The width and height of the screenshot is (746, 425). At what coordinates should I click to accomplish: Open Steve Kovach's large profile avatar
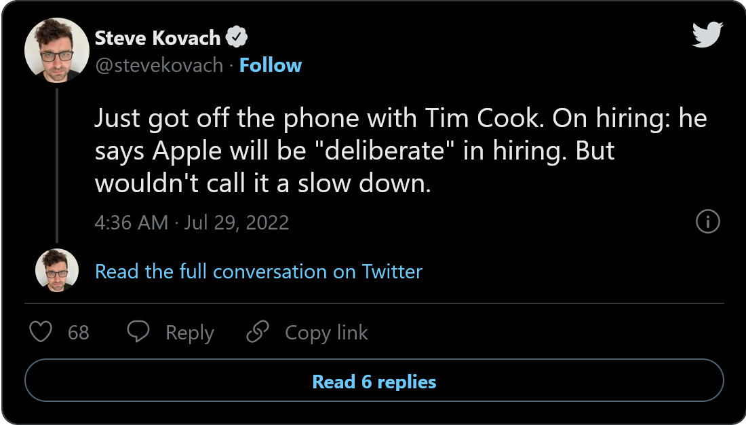[x=57, y=50]
